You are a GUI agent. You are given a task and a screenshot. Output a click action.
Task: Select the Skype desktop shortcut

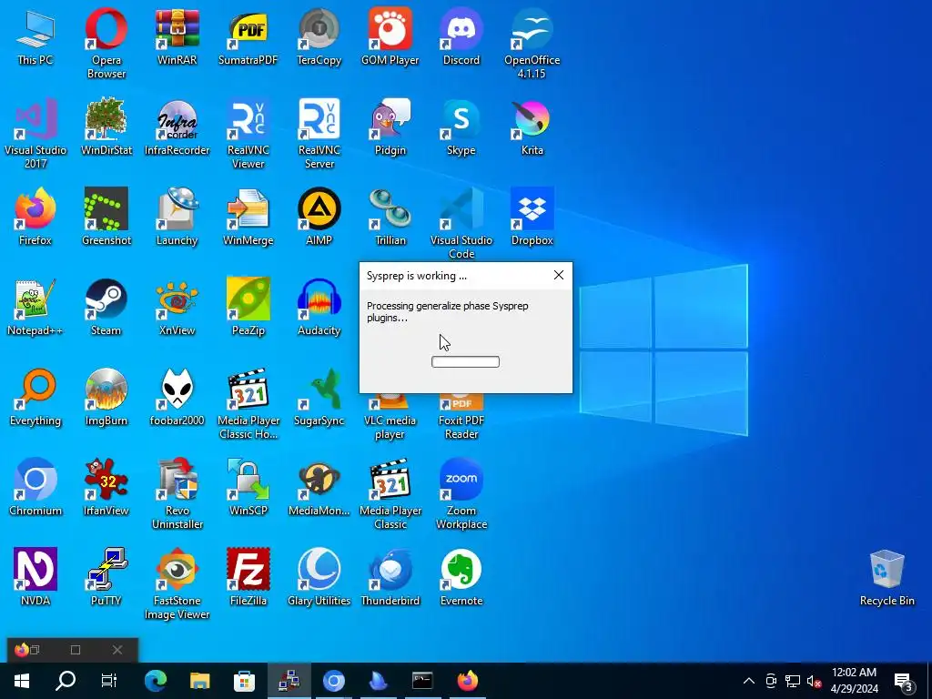pos(461,126)
